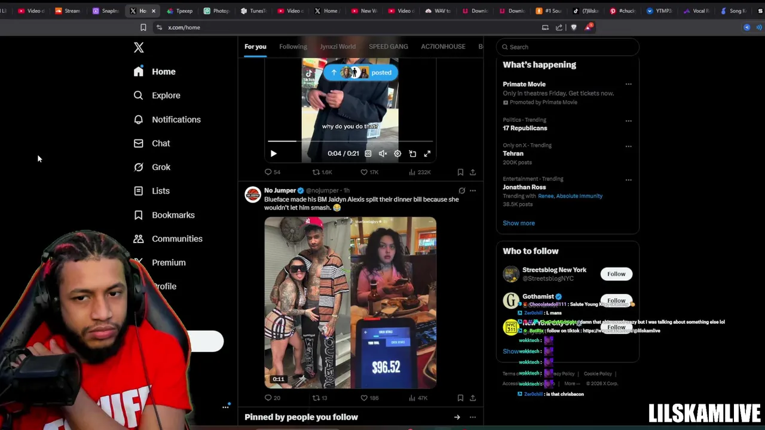
Task: Select the For you tab
Action: pos(255,47)
